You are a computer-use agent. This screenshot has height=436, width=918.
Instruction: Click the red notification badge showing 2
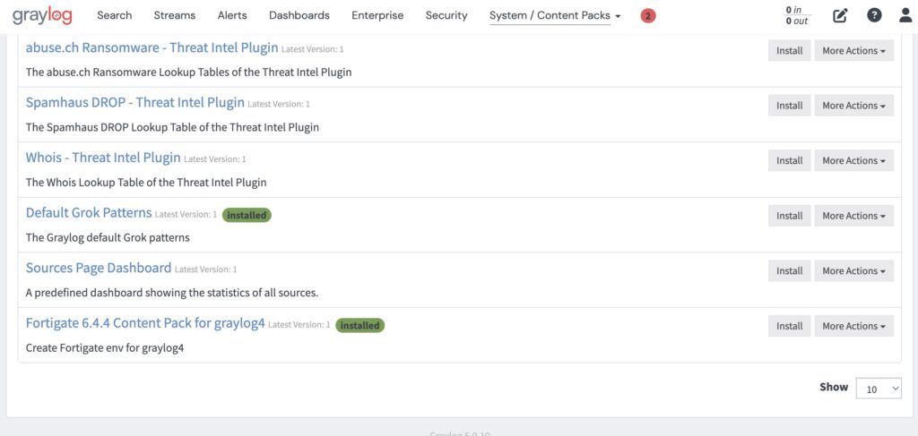(x=648, y=16)
